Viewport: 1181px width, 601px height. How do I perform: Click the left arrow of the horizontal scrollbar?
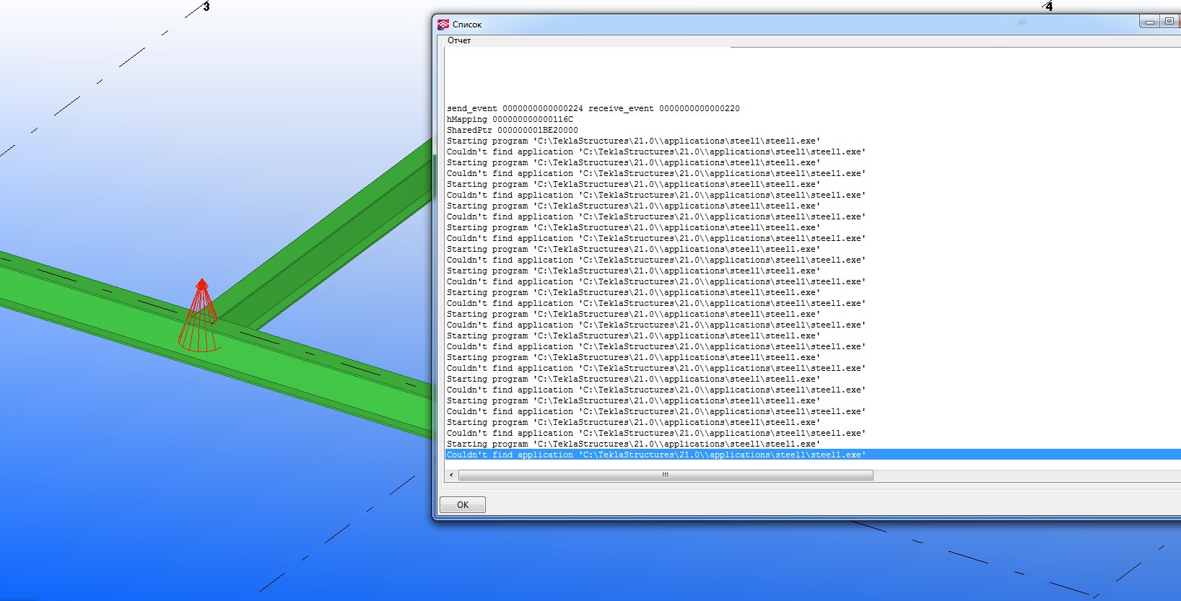tap(452, 475)
